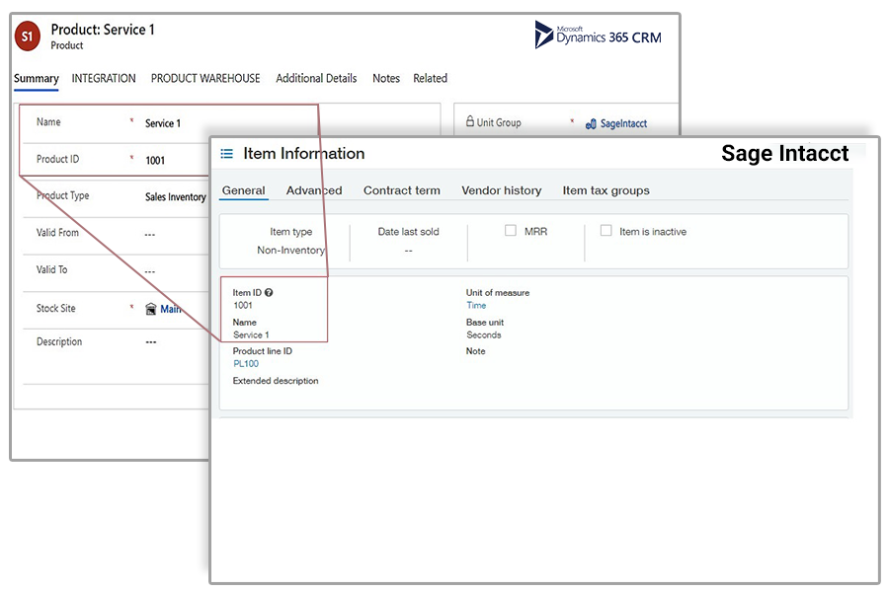Click the lock icon beside Unit Group

(x=469, y=122)
